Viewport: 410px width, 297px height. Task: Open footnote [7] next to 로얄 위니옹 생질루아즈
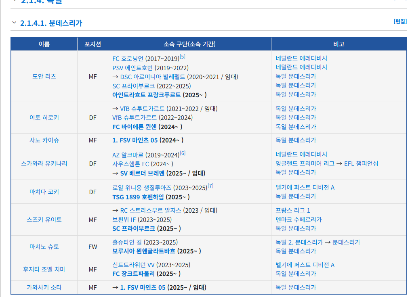[210, 186]
